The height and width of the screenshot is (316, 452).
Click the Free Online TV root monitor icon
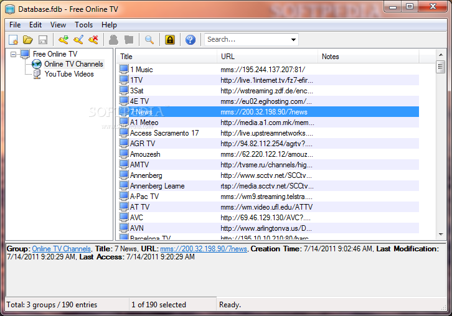pos(25,54)
